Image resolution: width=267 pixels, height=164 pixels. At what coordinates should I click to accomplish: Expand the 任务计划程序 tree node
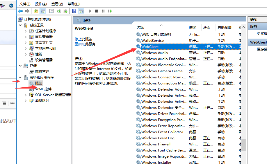click(26, 31)
